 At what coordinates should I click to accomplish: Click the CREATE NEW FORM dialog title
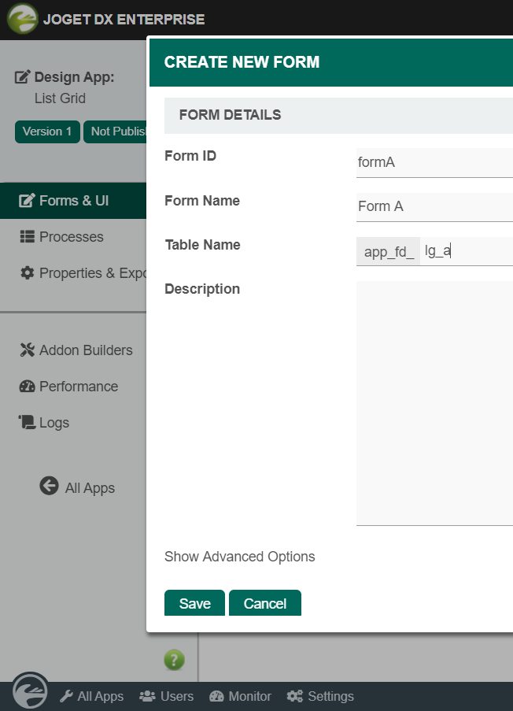[x=242, y=62]
